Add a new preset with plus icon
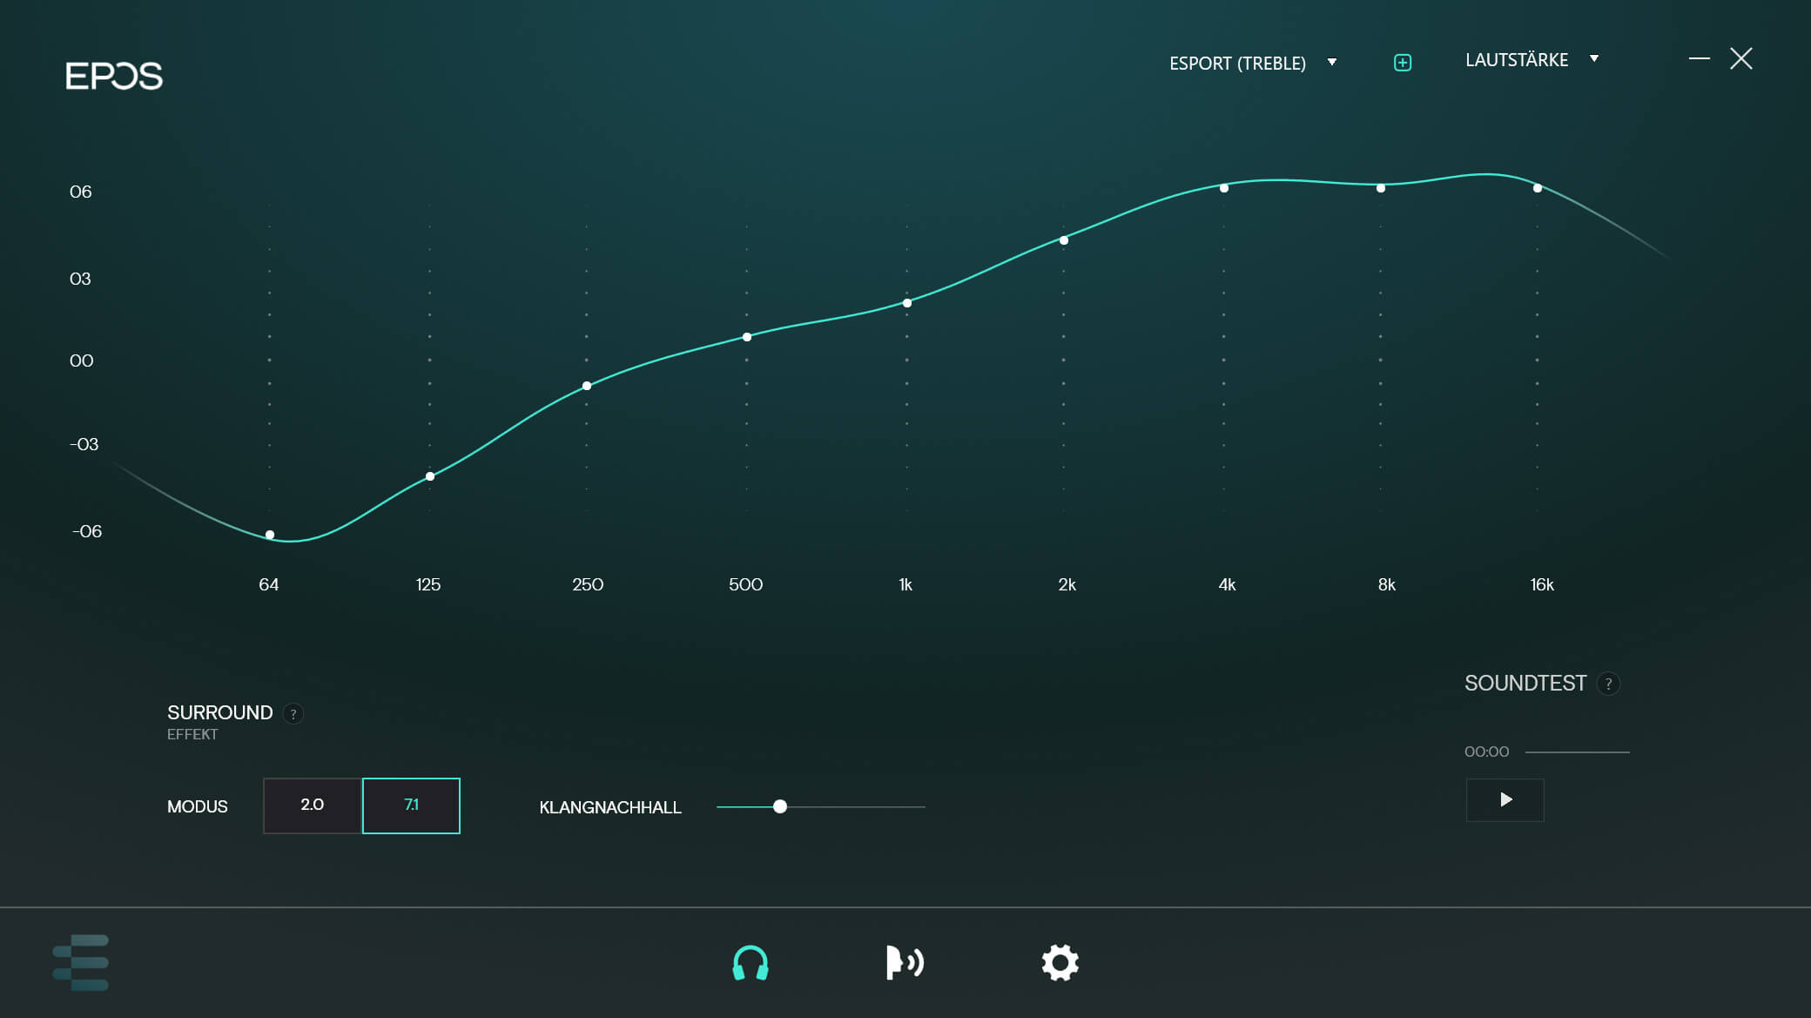The image size is (1811, 1018). coord(1403,63)
